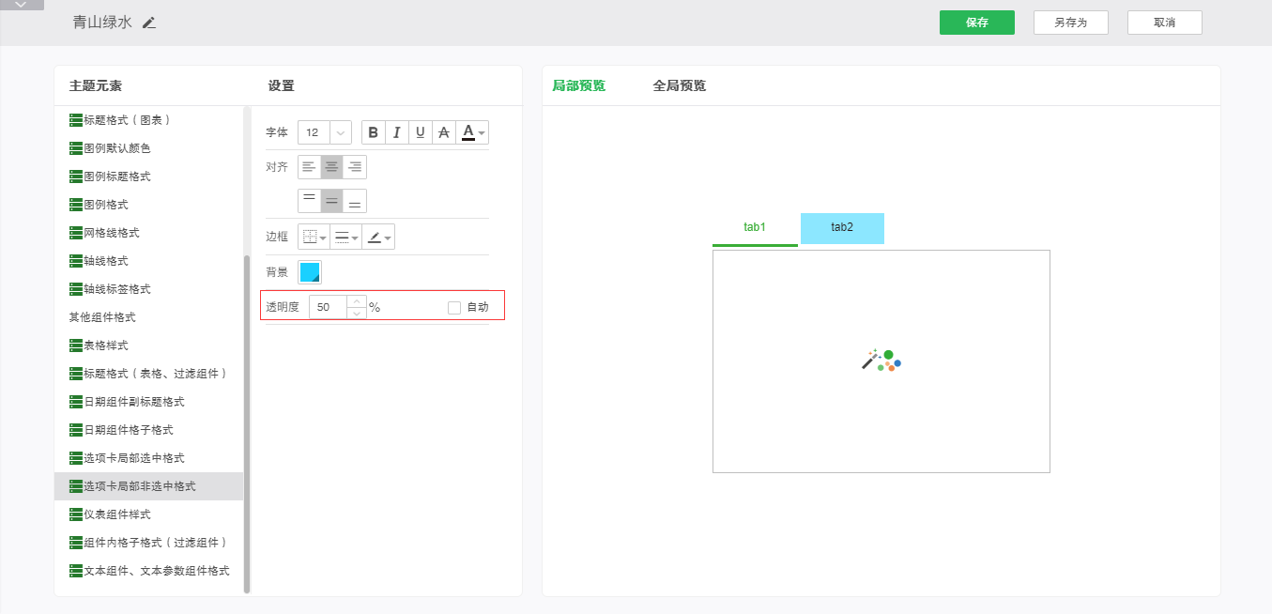
Task: Align text to the left
Action: 309,167
